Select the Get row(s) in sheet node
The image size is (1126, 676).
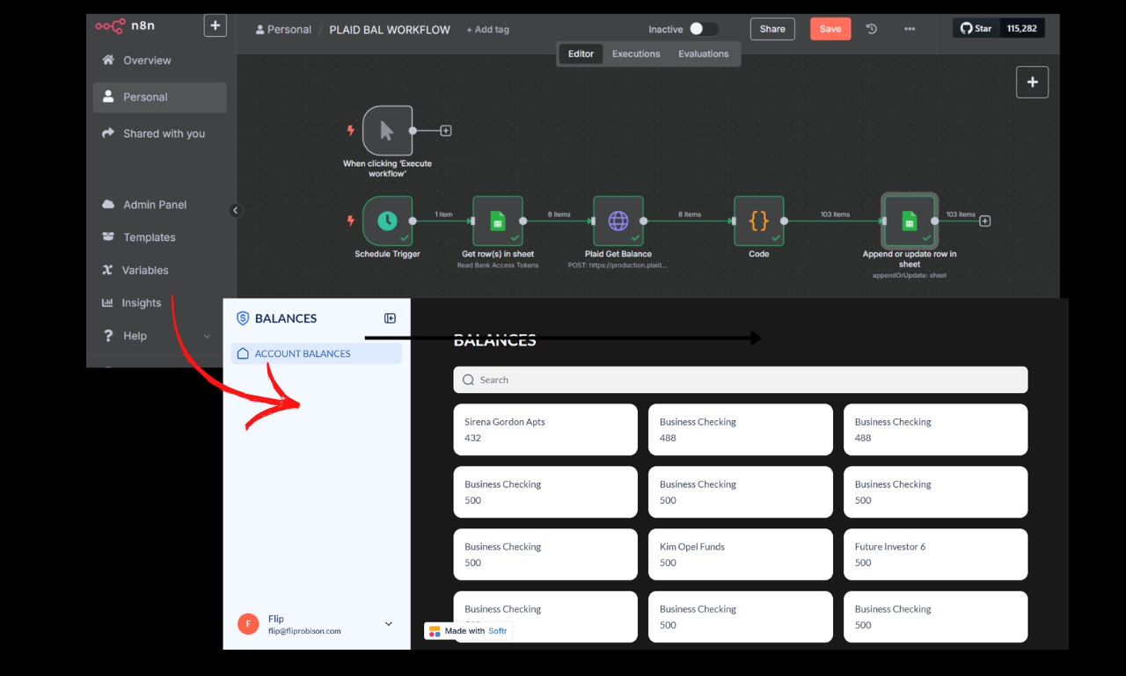pos(497,221)
